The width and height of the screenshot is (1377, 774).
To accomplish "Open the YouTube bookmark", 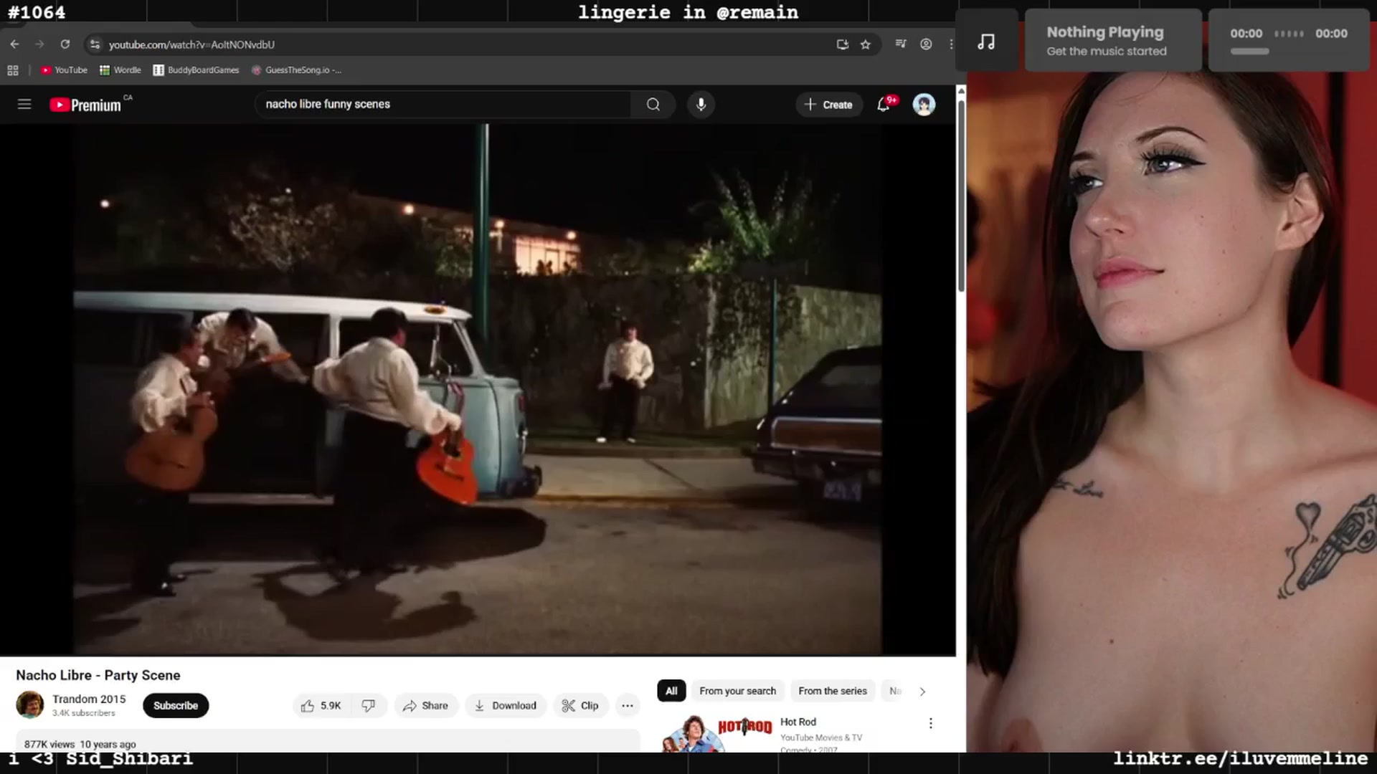I will 64,70.
